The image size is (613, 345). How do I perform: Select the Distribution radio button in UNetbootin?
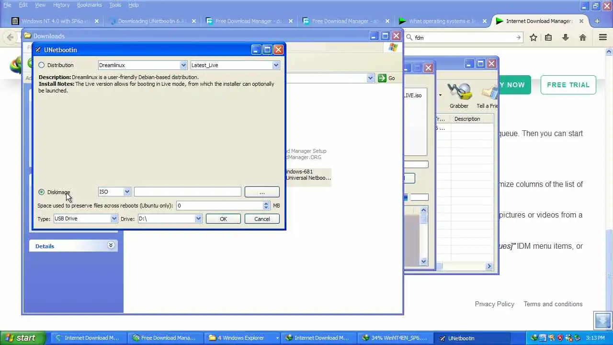(x=42, y=65)
